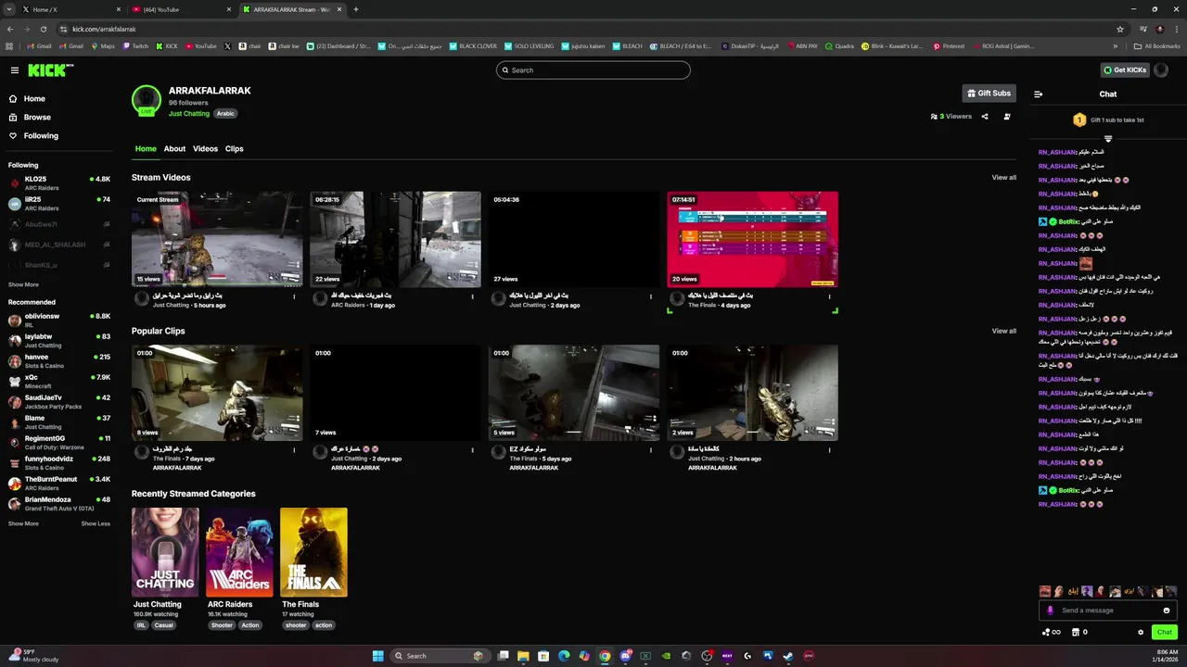Open chat settings gear icon
Viewport: 1187px width, 667px height.
[1141, 633]
